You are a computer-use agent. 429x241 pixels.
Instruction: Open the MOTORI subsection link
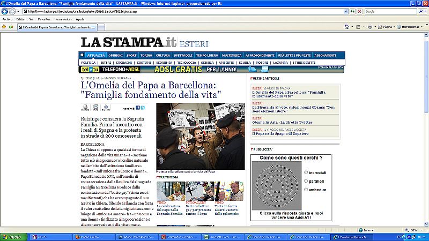[262, 63]
